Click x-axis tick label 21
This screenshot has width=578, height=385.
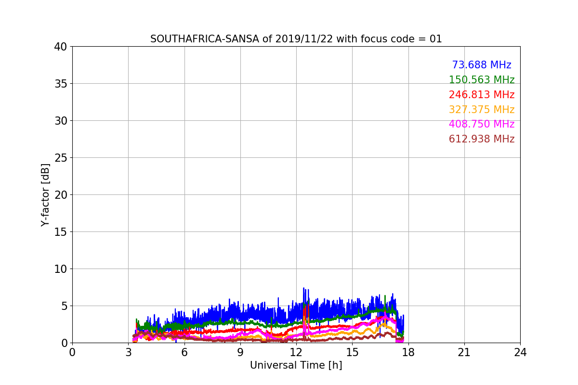coord(464,352)
